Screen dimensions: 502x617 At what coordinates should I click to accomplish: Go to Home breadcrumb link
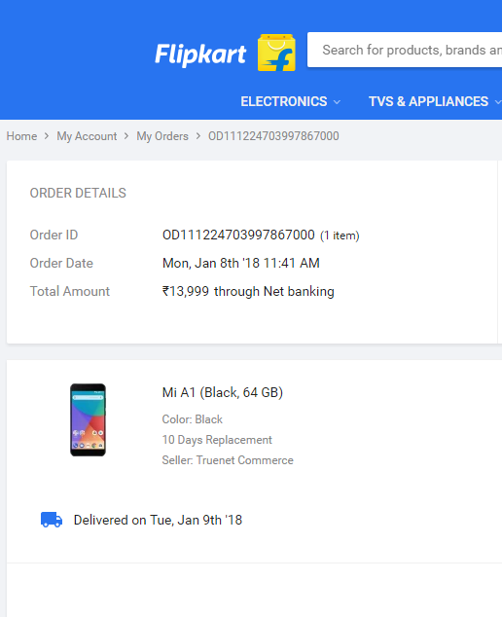[x=21, y=136]
